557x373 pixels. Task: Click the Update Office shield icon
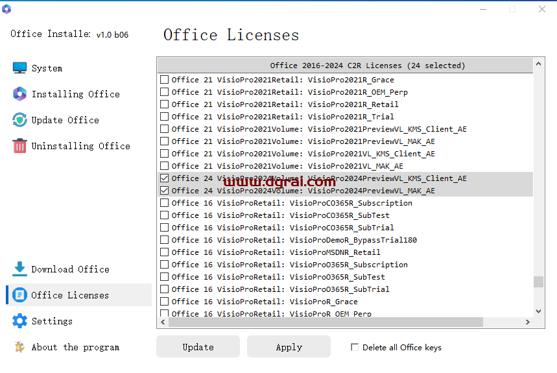(19, 120)
